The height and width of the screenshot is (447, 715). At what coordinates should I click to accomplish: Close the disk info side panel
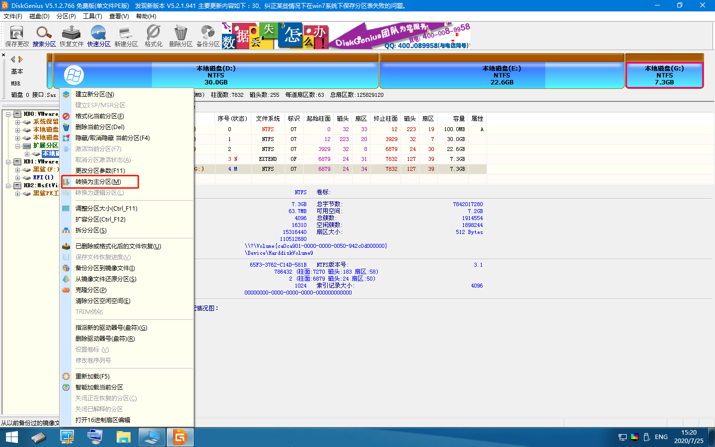[x=3, y=55]
